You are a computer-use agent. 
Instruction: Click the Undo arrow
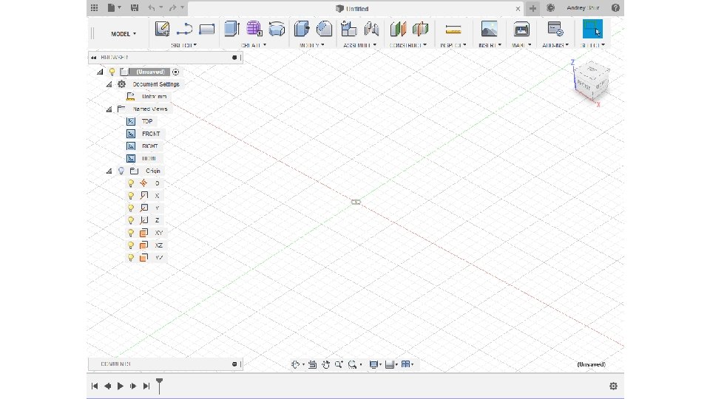151,7
